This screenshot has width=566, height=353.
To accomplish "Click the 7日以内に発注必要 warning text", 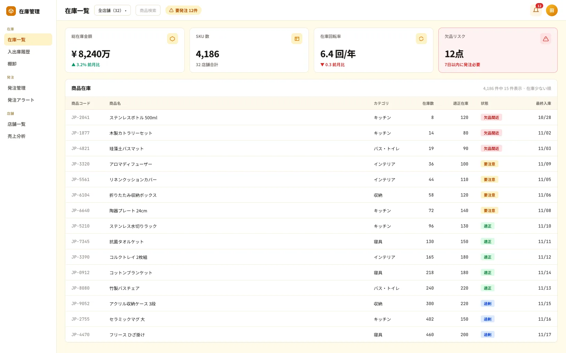I will pyautogui.click(x=462, y=65).
